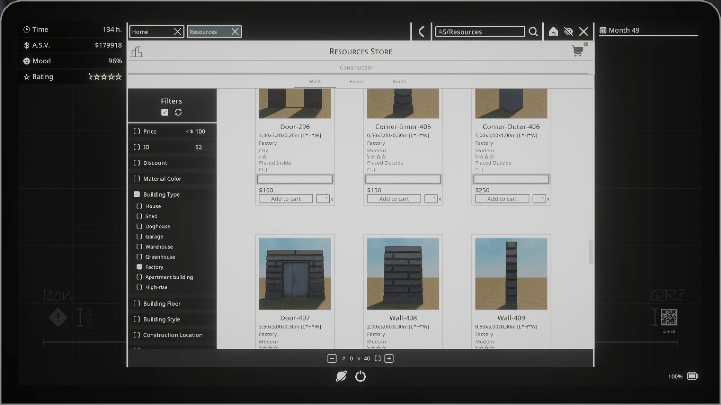Switch to the Roofs tab
This screenshot has width=721, height=405.
click(399, 81)
